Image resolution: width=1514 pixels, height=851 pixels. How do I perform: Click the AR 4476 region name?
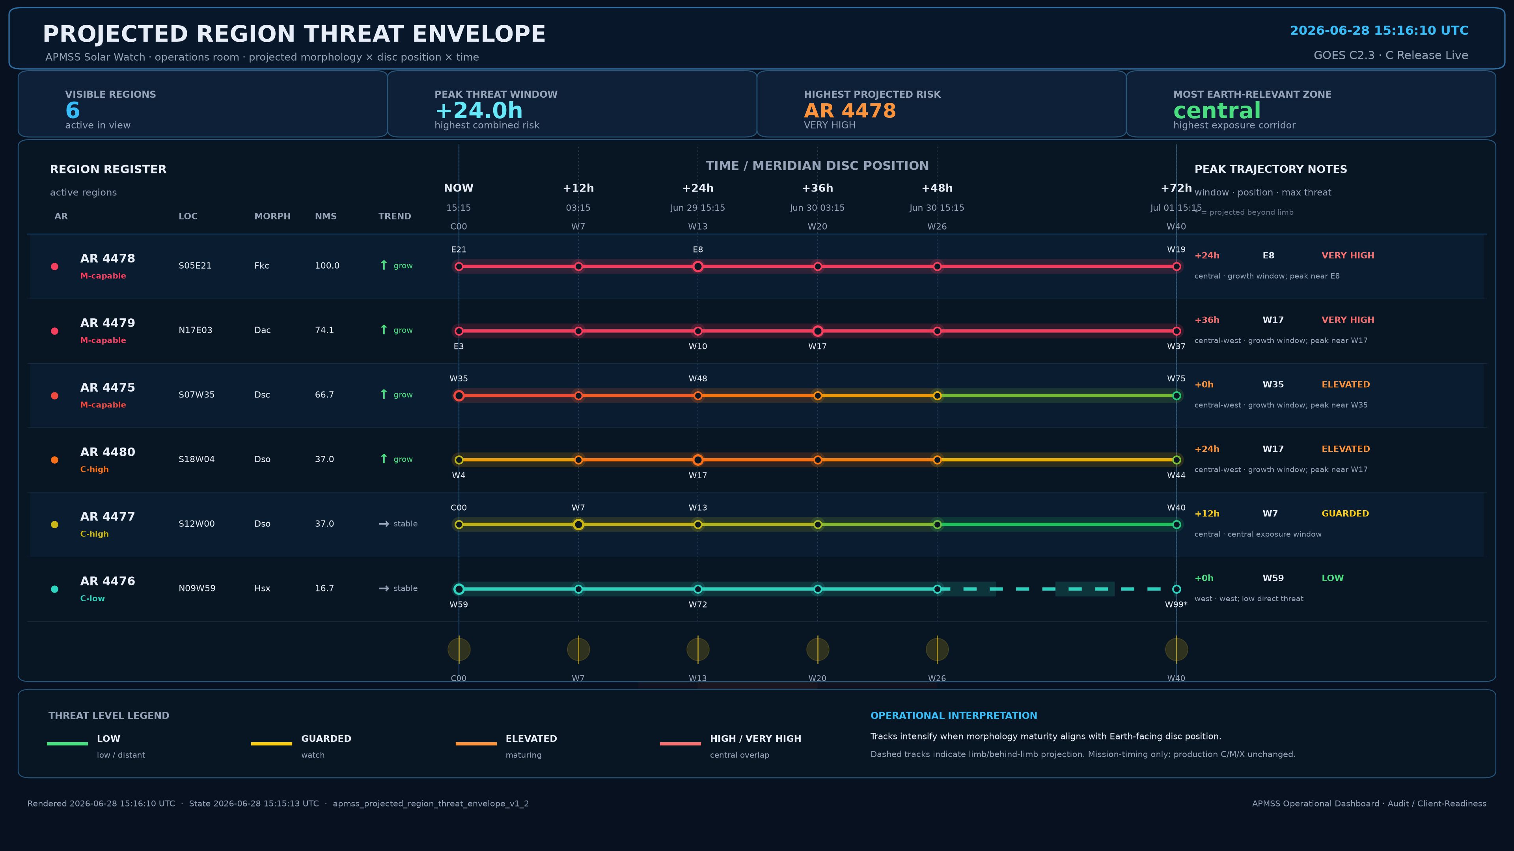pos(108,581)
